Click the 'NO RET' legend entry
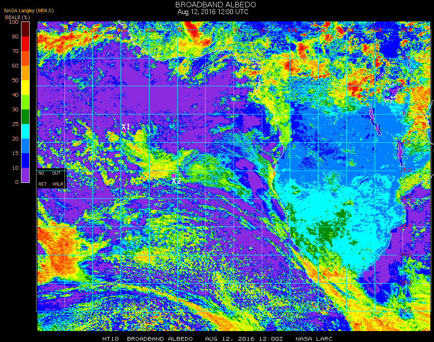 pos(42,178)
